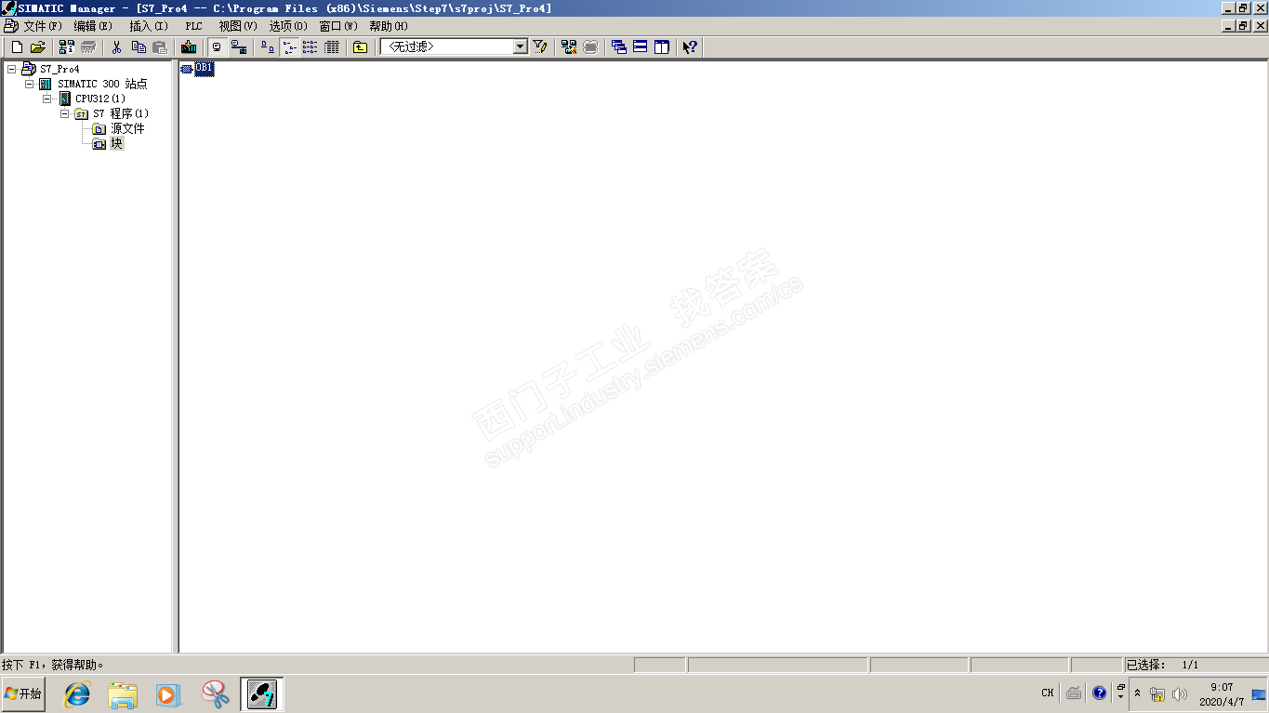Select 块 folder in project tree
This screenshot has width=1269, height=713.
coord(116,143)
